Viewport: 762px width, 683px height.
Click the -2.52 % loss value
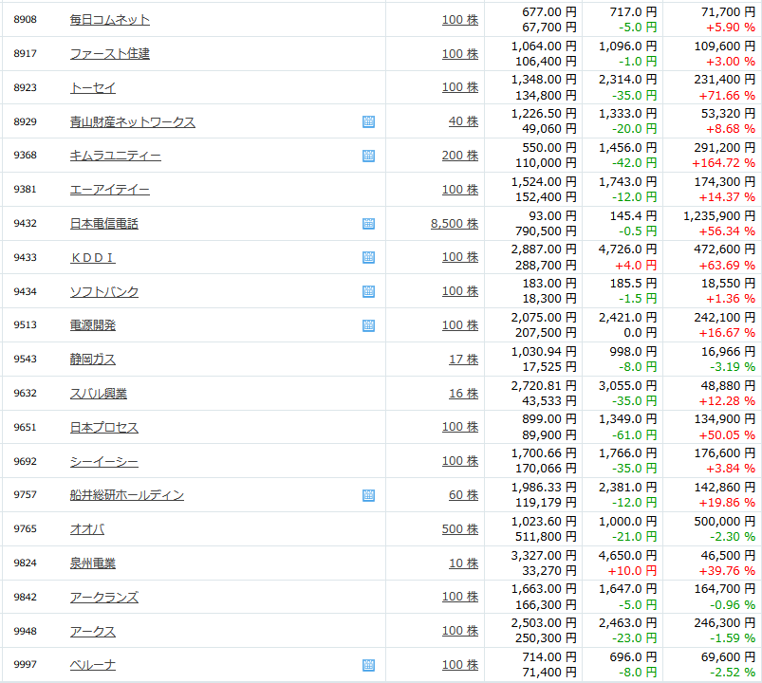tap(733, 673)
